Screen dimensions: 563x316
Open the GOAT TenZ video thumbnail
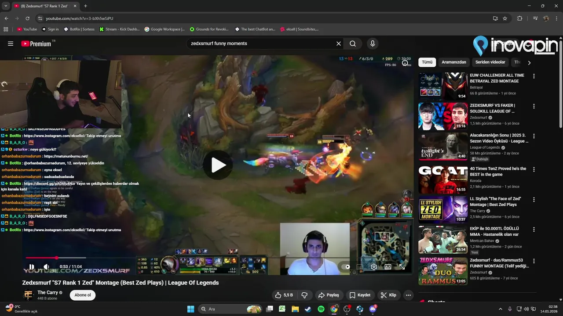click(443, 180)
